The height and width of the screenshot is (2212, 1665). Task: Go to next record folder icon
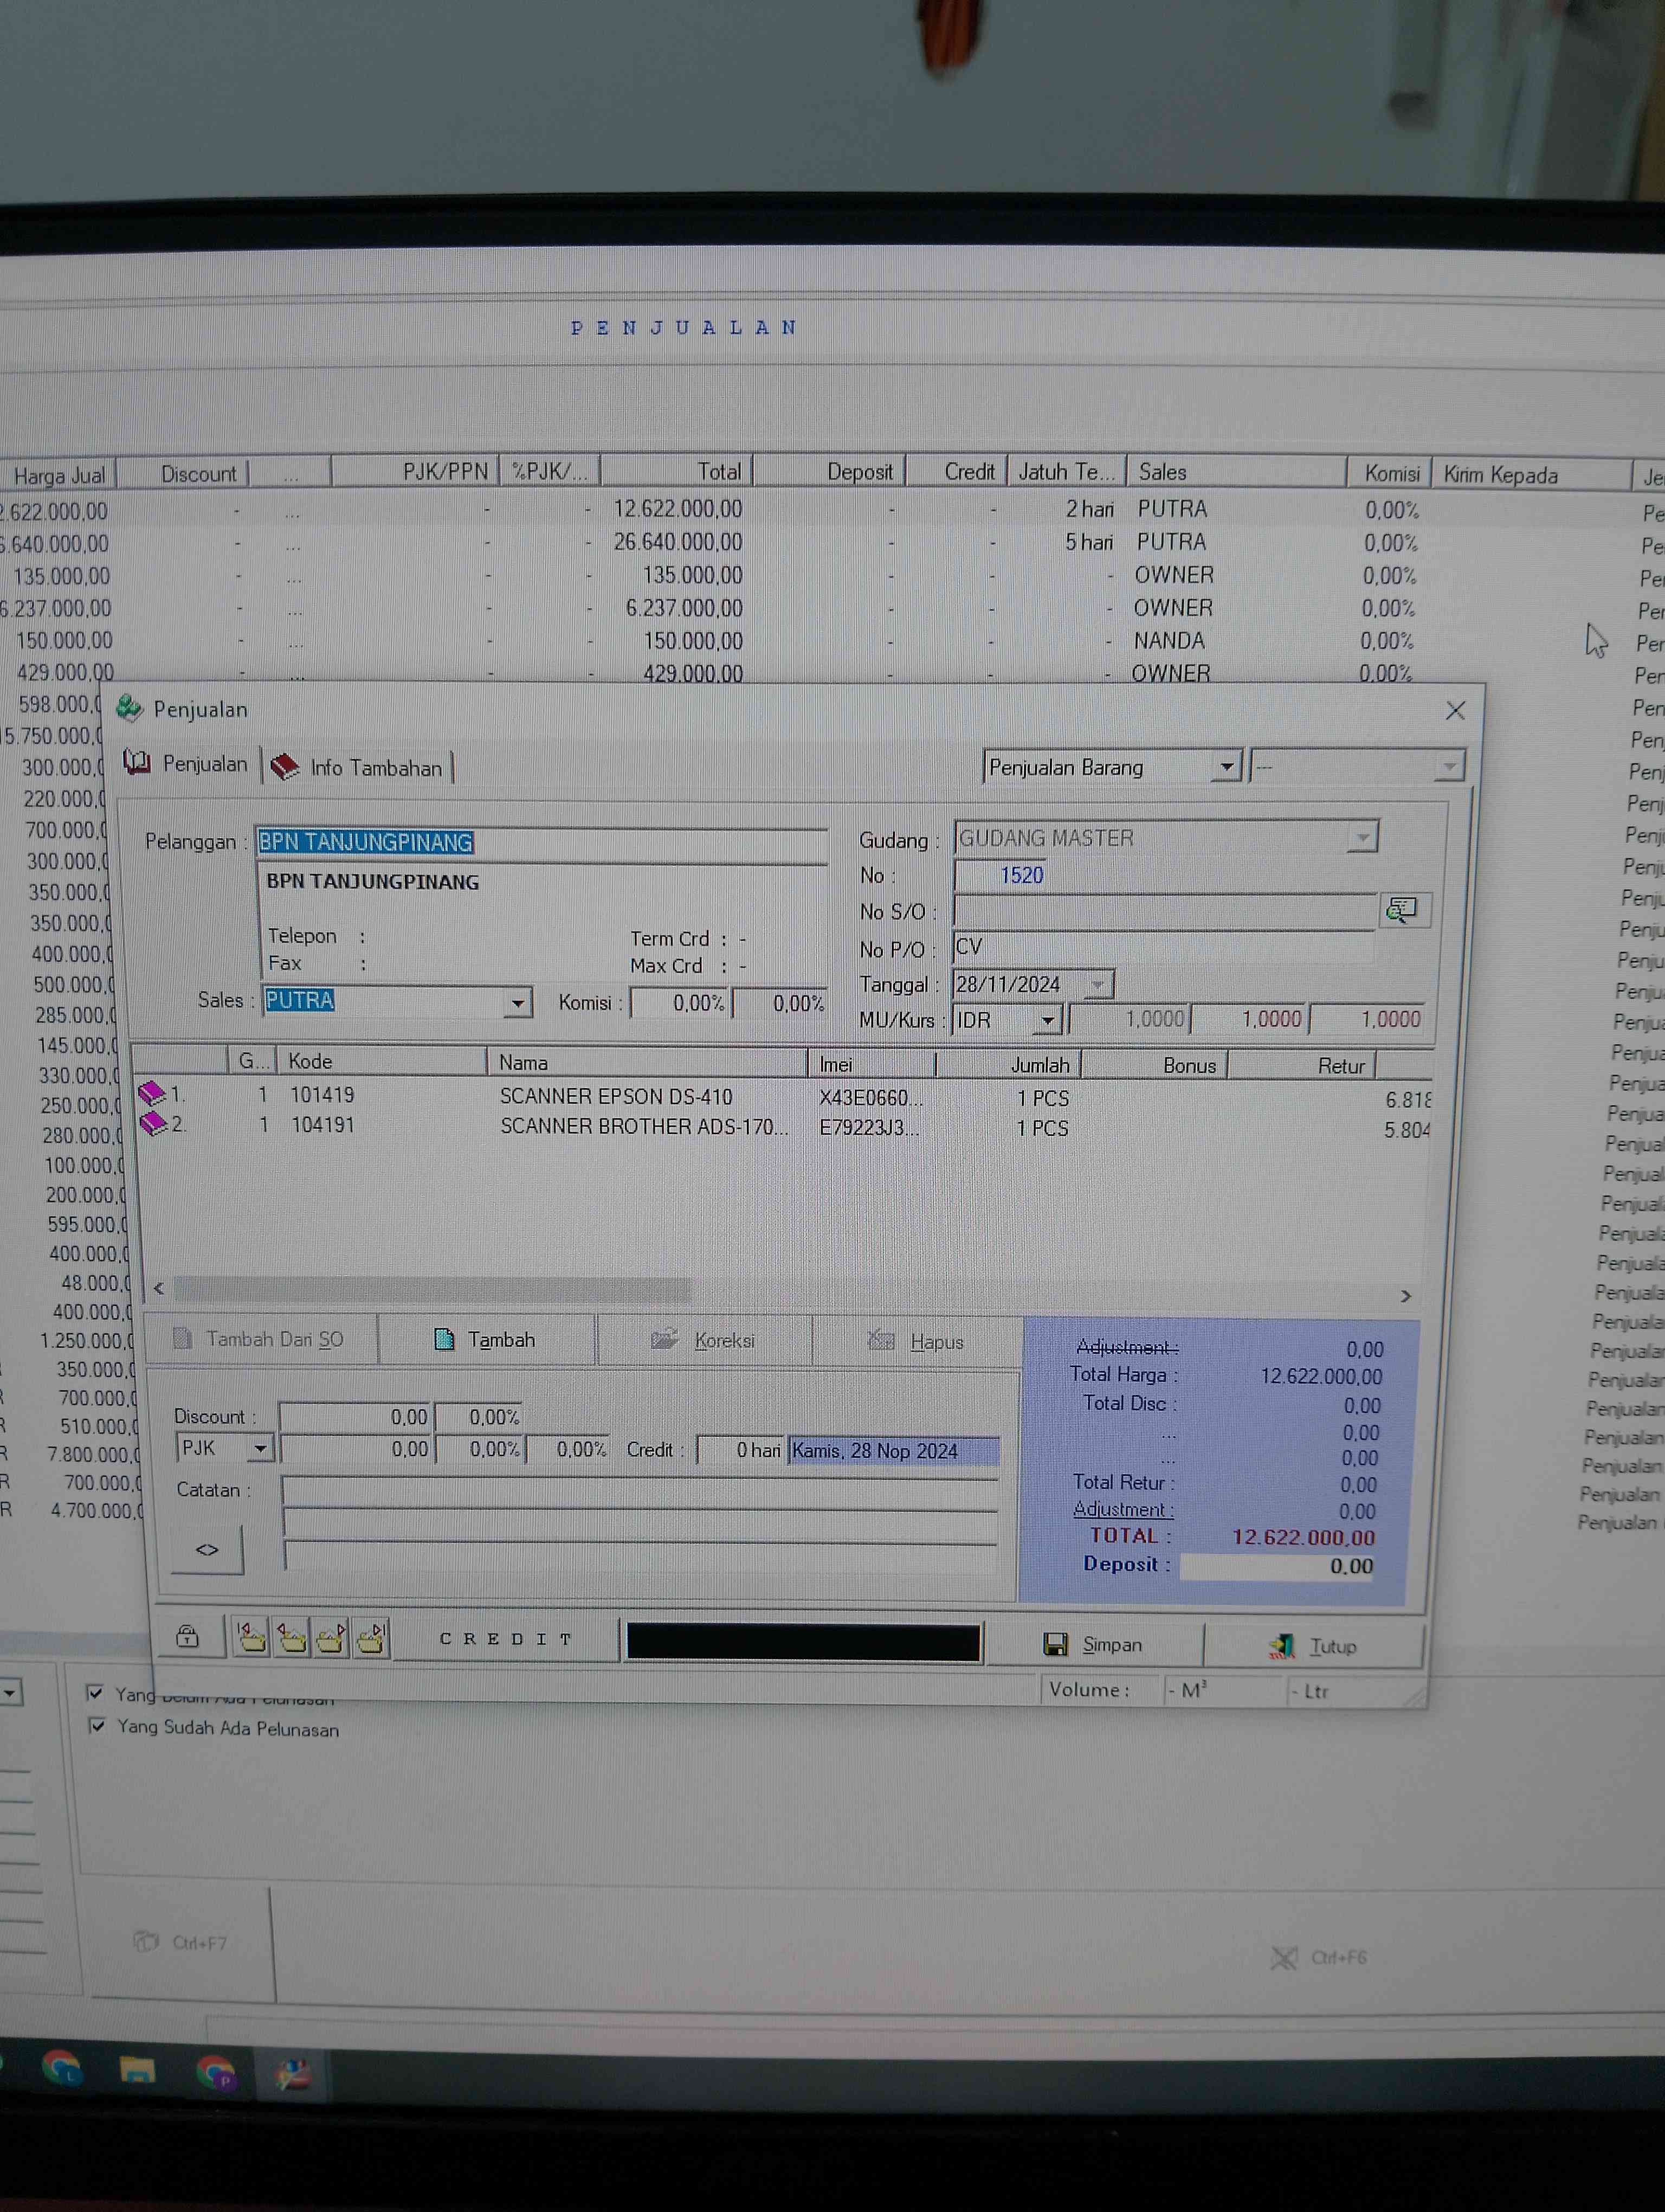(331, 1638)
